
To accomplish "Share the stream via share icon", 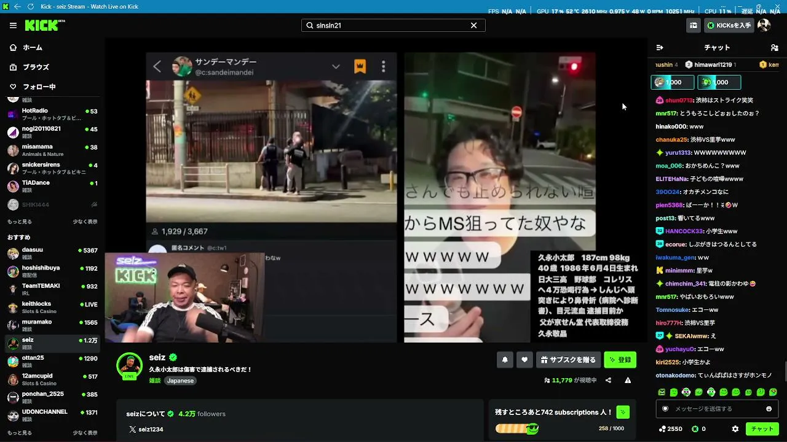I will pos(608,381).
